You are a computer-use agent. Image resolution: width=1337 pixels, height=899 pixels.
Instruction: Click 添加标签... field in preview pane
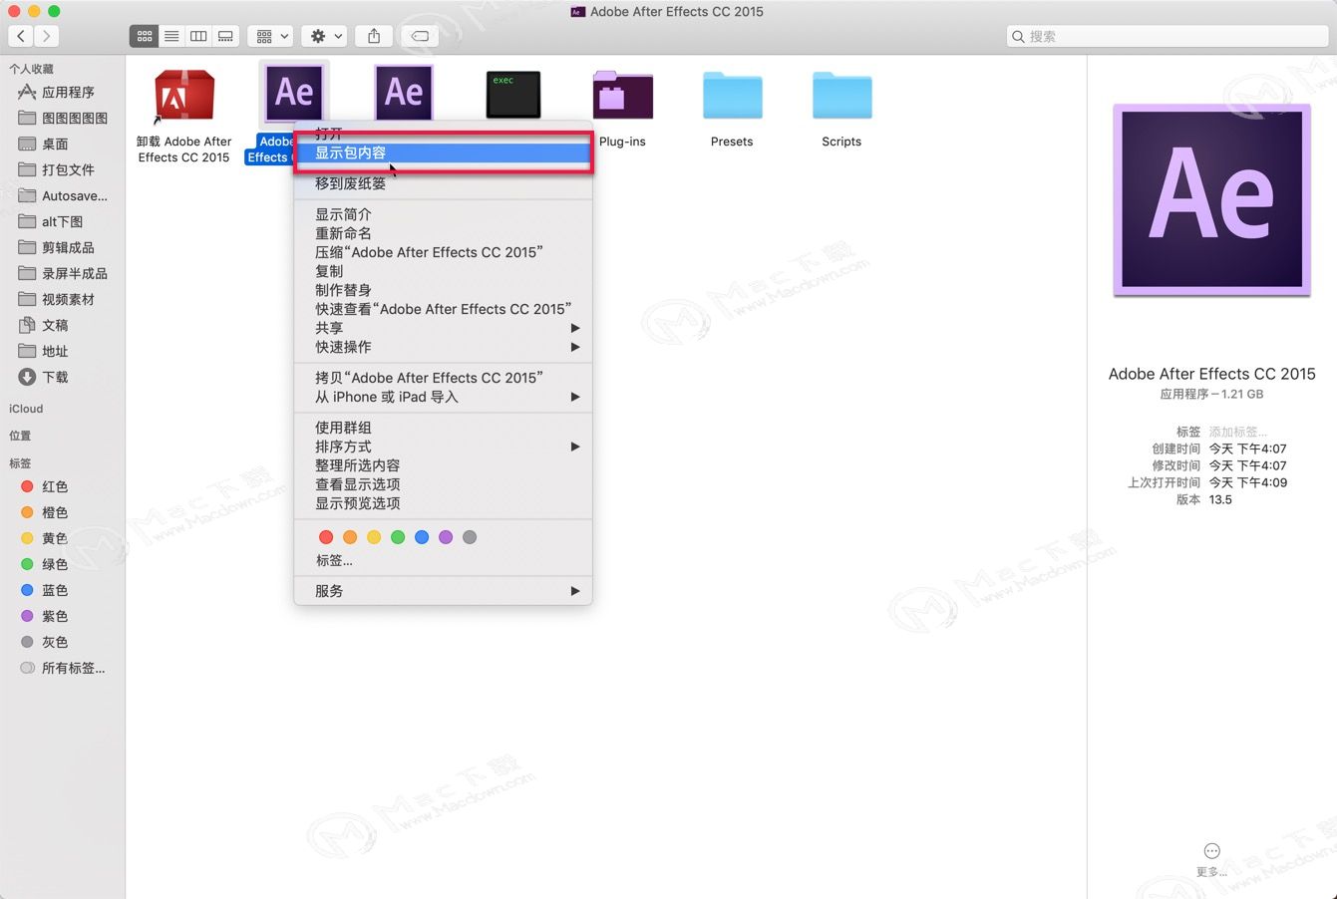pyautogui.click(x=1238, y=432)
